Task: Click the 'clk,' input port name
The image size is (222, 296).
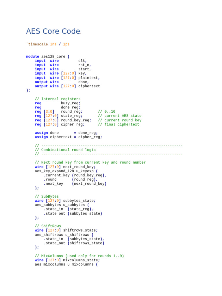Action: [x=82, y=61]
